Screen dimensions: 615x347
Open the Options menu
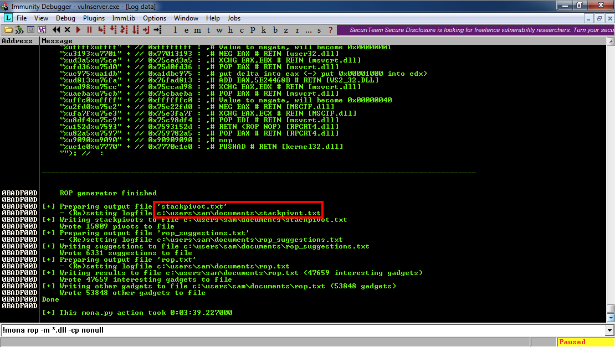(x=155, y=18)
